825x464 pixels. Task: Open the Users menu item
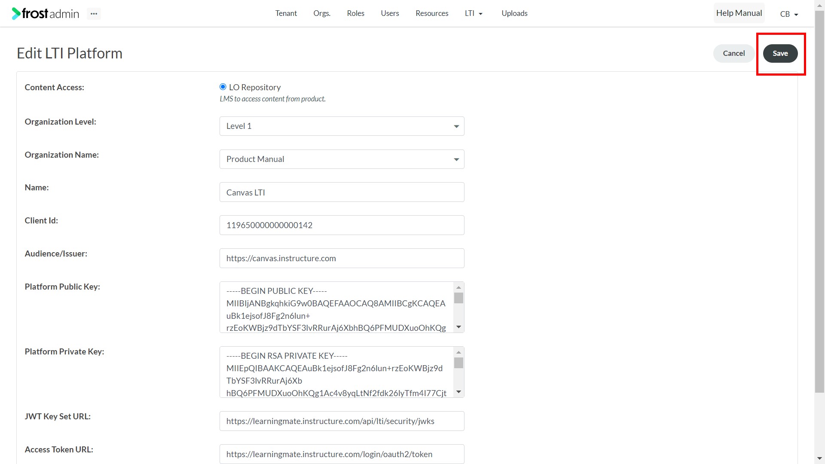tap(390, 13)
